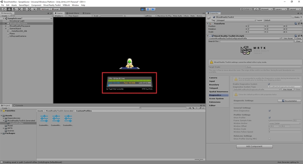Search by type icon in Project panel

click(190, 108)
